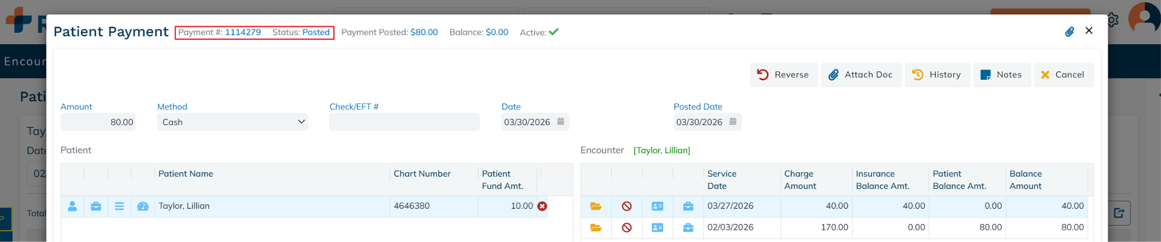
Task: Click the ID card icon for the 03/27/2026 encounter
Action: (x=657, y=206)
